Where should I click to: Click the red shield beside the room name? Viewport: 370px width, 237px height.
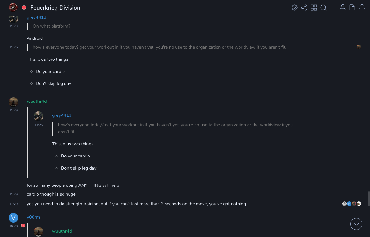24,8
